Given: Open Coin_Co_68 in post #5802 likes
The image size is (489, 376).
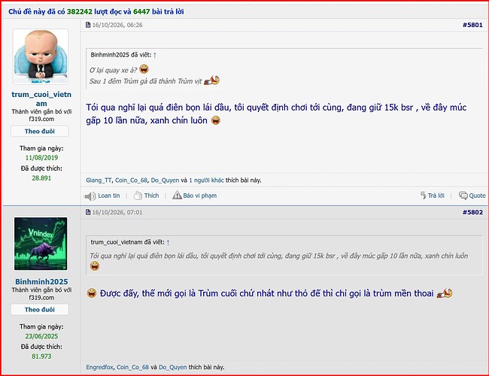Looking at the screenshot, I should pyautogui.click(x=133, y=367).
